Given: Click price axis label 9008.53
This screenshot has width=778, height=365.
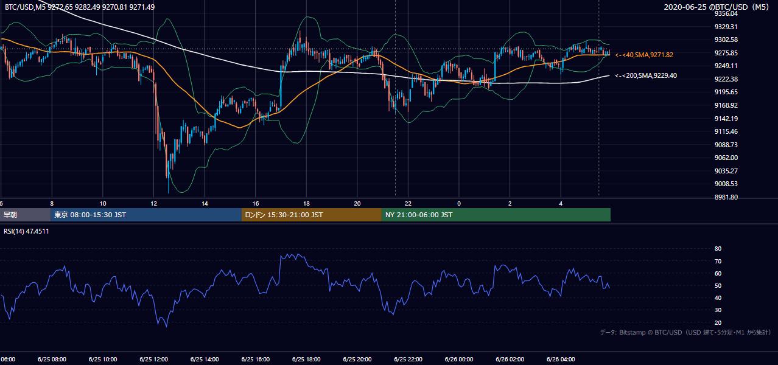Looking at the screenshot, I should [726, 184].
